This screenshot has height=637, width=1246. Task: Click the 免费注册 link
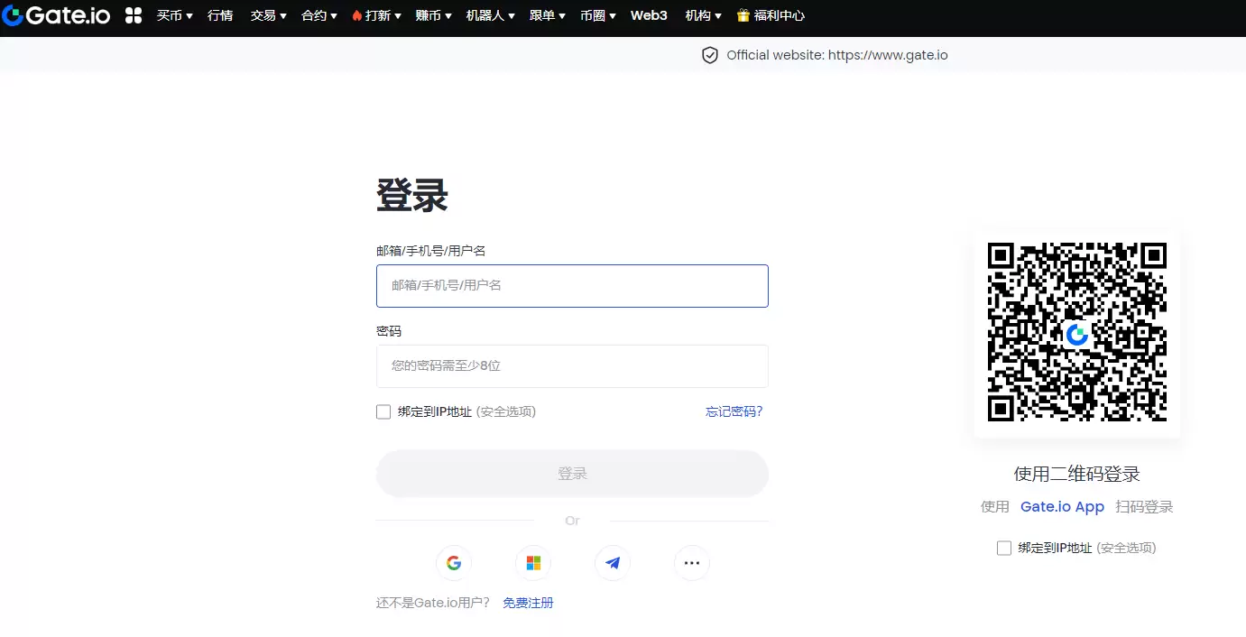528,603
